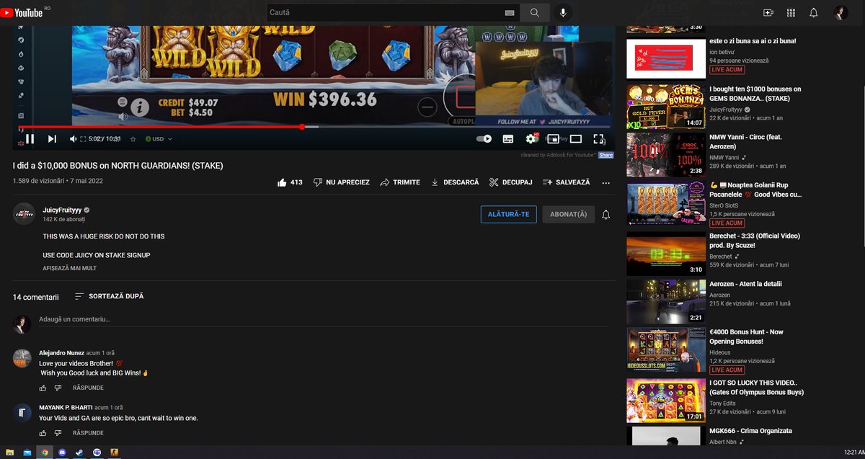Focus the 'Caută' search box

coord(383,12)
